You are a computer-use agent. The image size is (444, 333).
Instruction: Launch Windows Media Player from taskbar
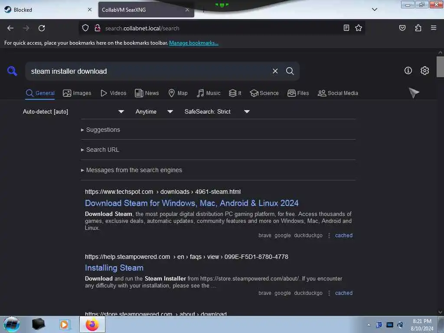pos(64,324)
